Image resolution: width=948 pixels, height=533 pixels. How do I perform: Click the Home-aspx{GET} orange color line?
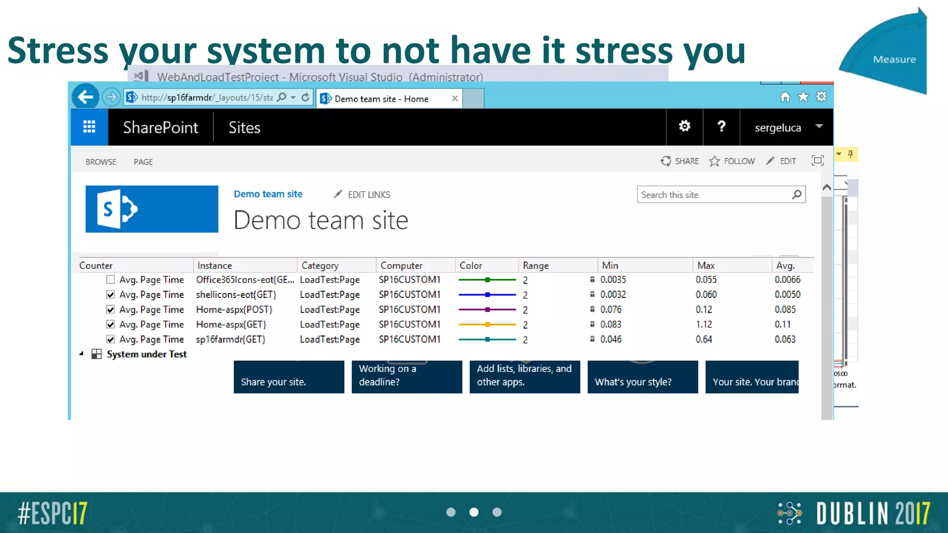pos(487,325)
